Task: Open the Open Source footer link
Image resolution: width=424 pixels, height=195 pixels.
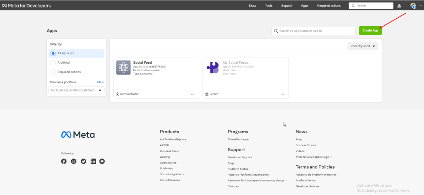Action: coord(168,163)
